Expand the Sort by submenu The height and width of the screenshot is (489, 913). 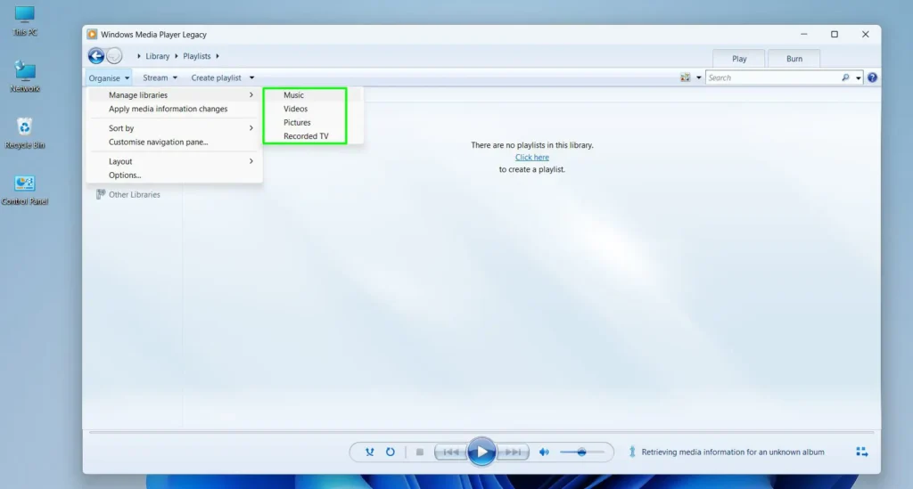(x=175, y=128)
